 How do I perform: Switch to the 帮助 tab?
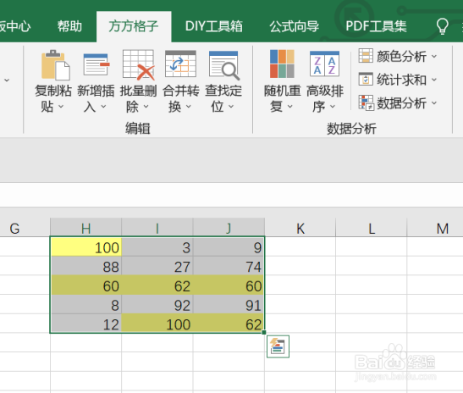[x=69, y=26]
